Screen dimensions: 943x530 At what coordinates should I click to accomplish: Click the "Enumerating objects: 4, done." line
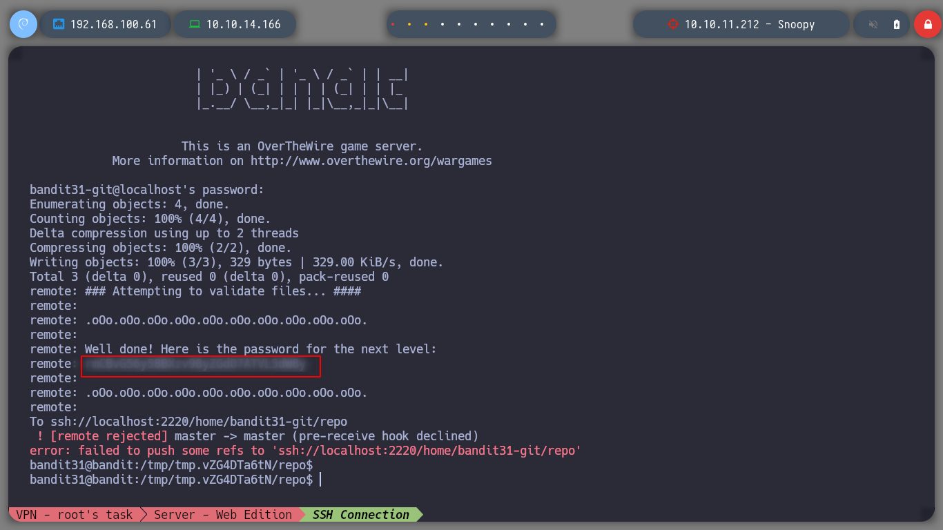click(x=130, y=204)
